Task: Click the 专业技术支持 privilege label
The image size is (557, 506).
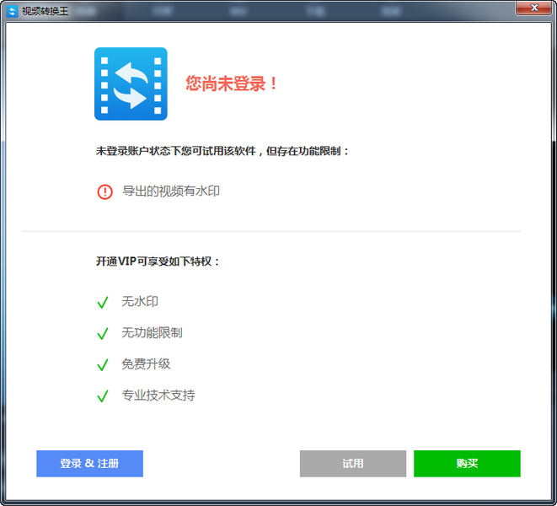Action: [158, 395]
